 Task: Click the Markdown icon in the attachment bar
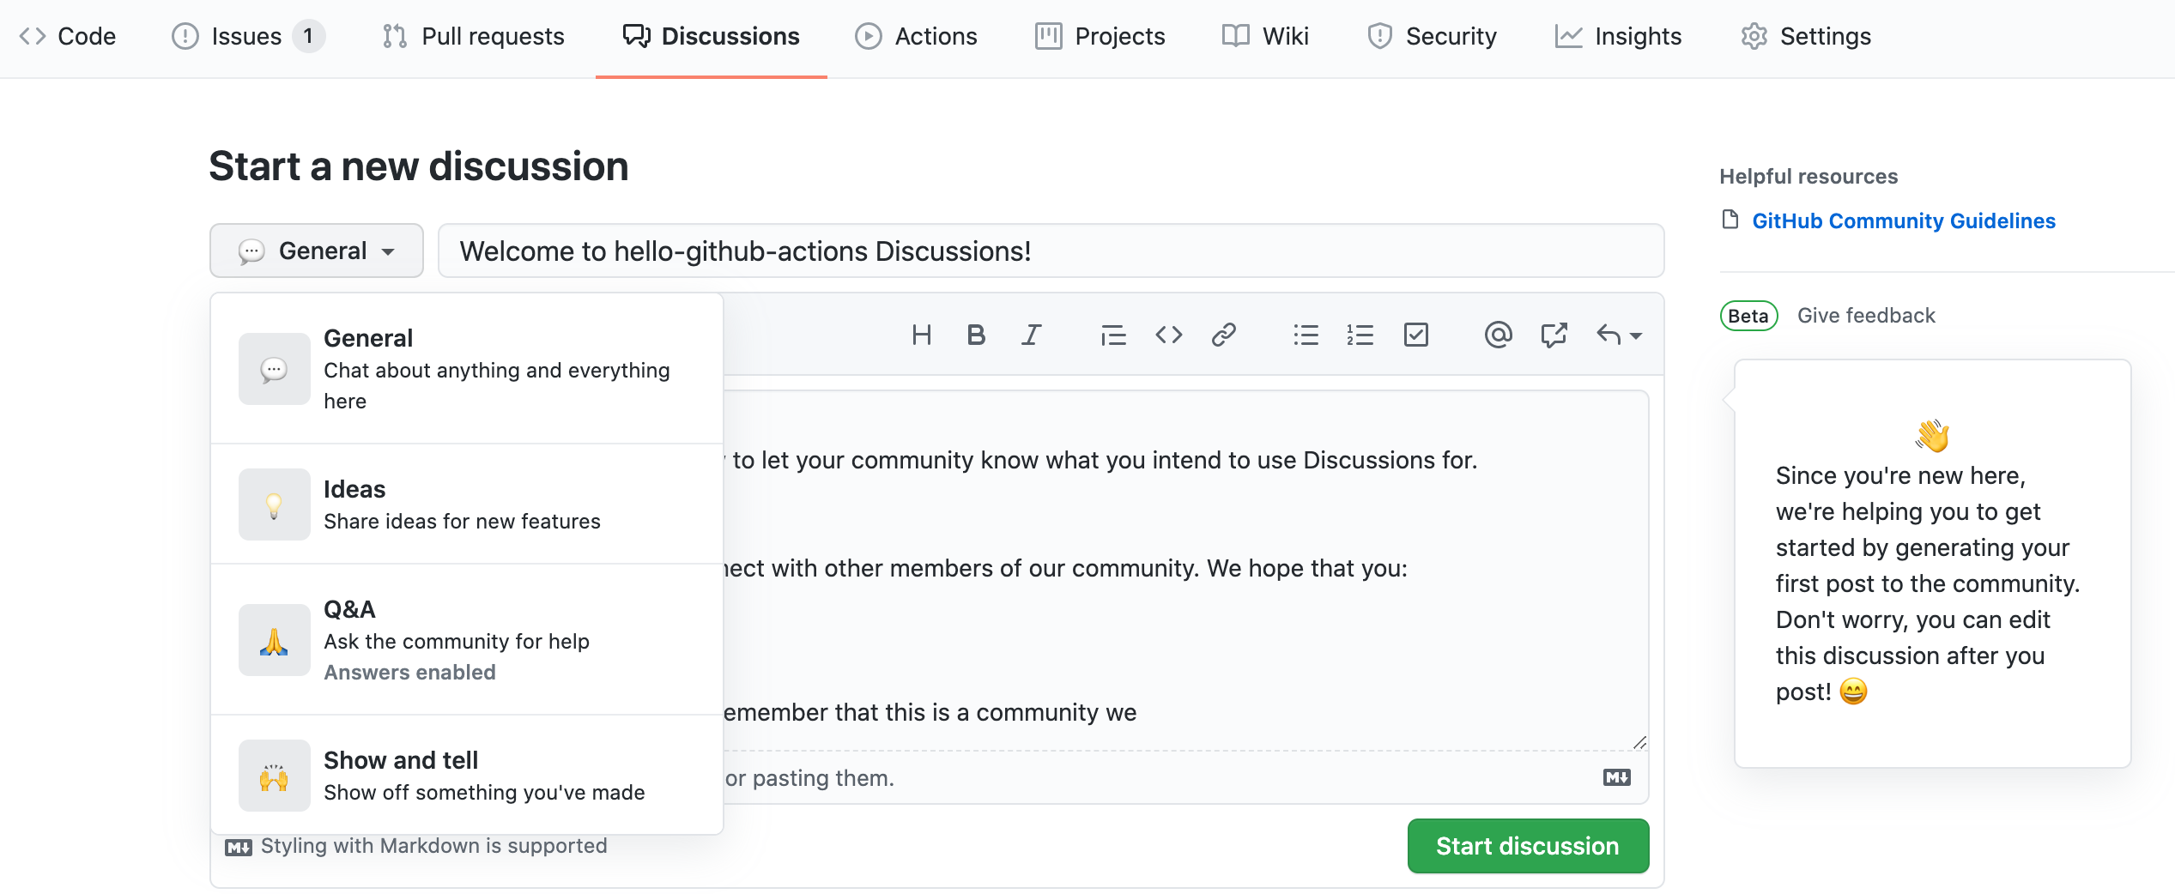[x=1616, y=777]
